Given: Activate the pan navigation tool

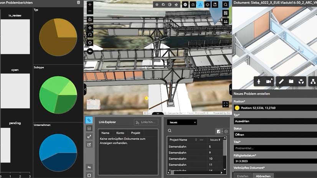Looking at the screenshot, I should (90, 28).
